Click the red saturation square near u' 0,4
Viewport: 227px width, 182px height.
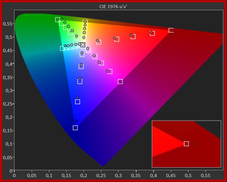point(152,34)
